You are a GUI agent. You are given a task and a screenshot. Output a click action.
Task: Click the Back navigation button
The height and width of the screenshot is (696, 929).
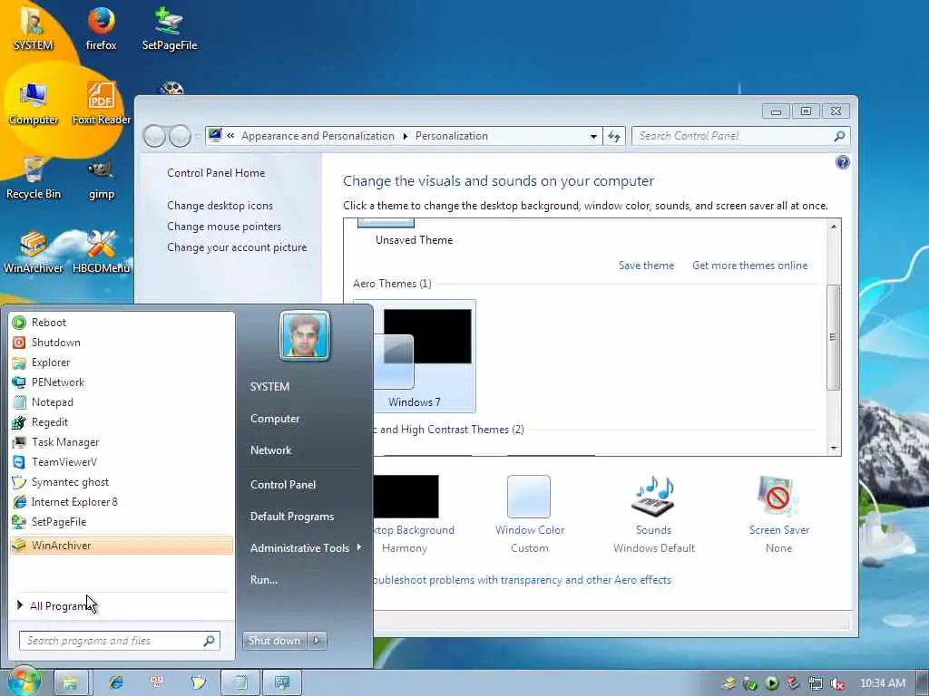click(x=154, y=136)
